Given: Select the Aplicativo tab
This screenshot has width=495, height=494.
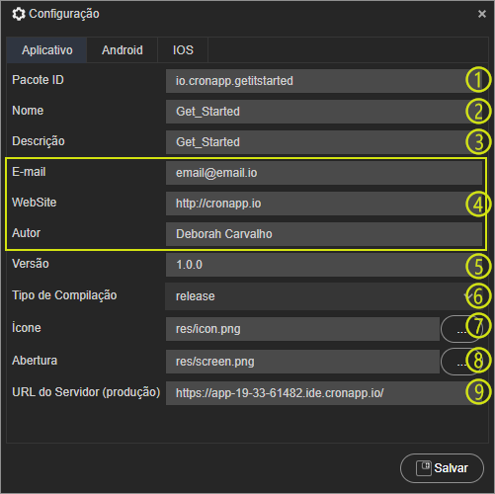Looking at the screenshot, I should pyautogui.click(x=46, y=50).
